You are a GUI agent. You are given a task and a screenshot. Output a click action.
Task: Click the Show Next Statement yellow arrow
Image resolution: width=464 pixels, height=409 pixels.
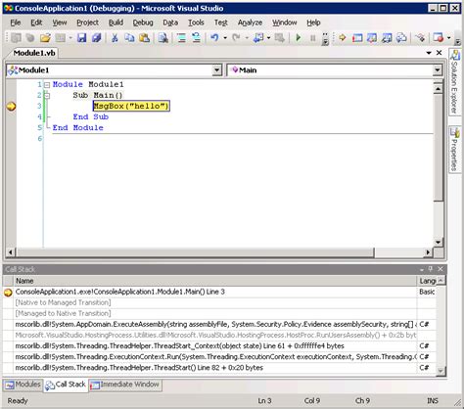[343, 38]
